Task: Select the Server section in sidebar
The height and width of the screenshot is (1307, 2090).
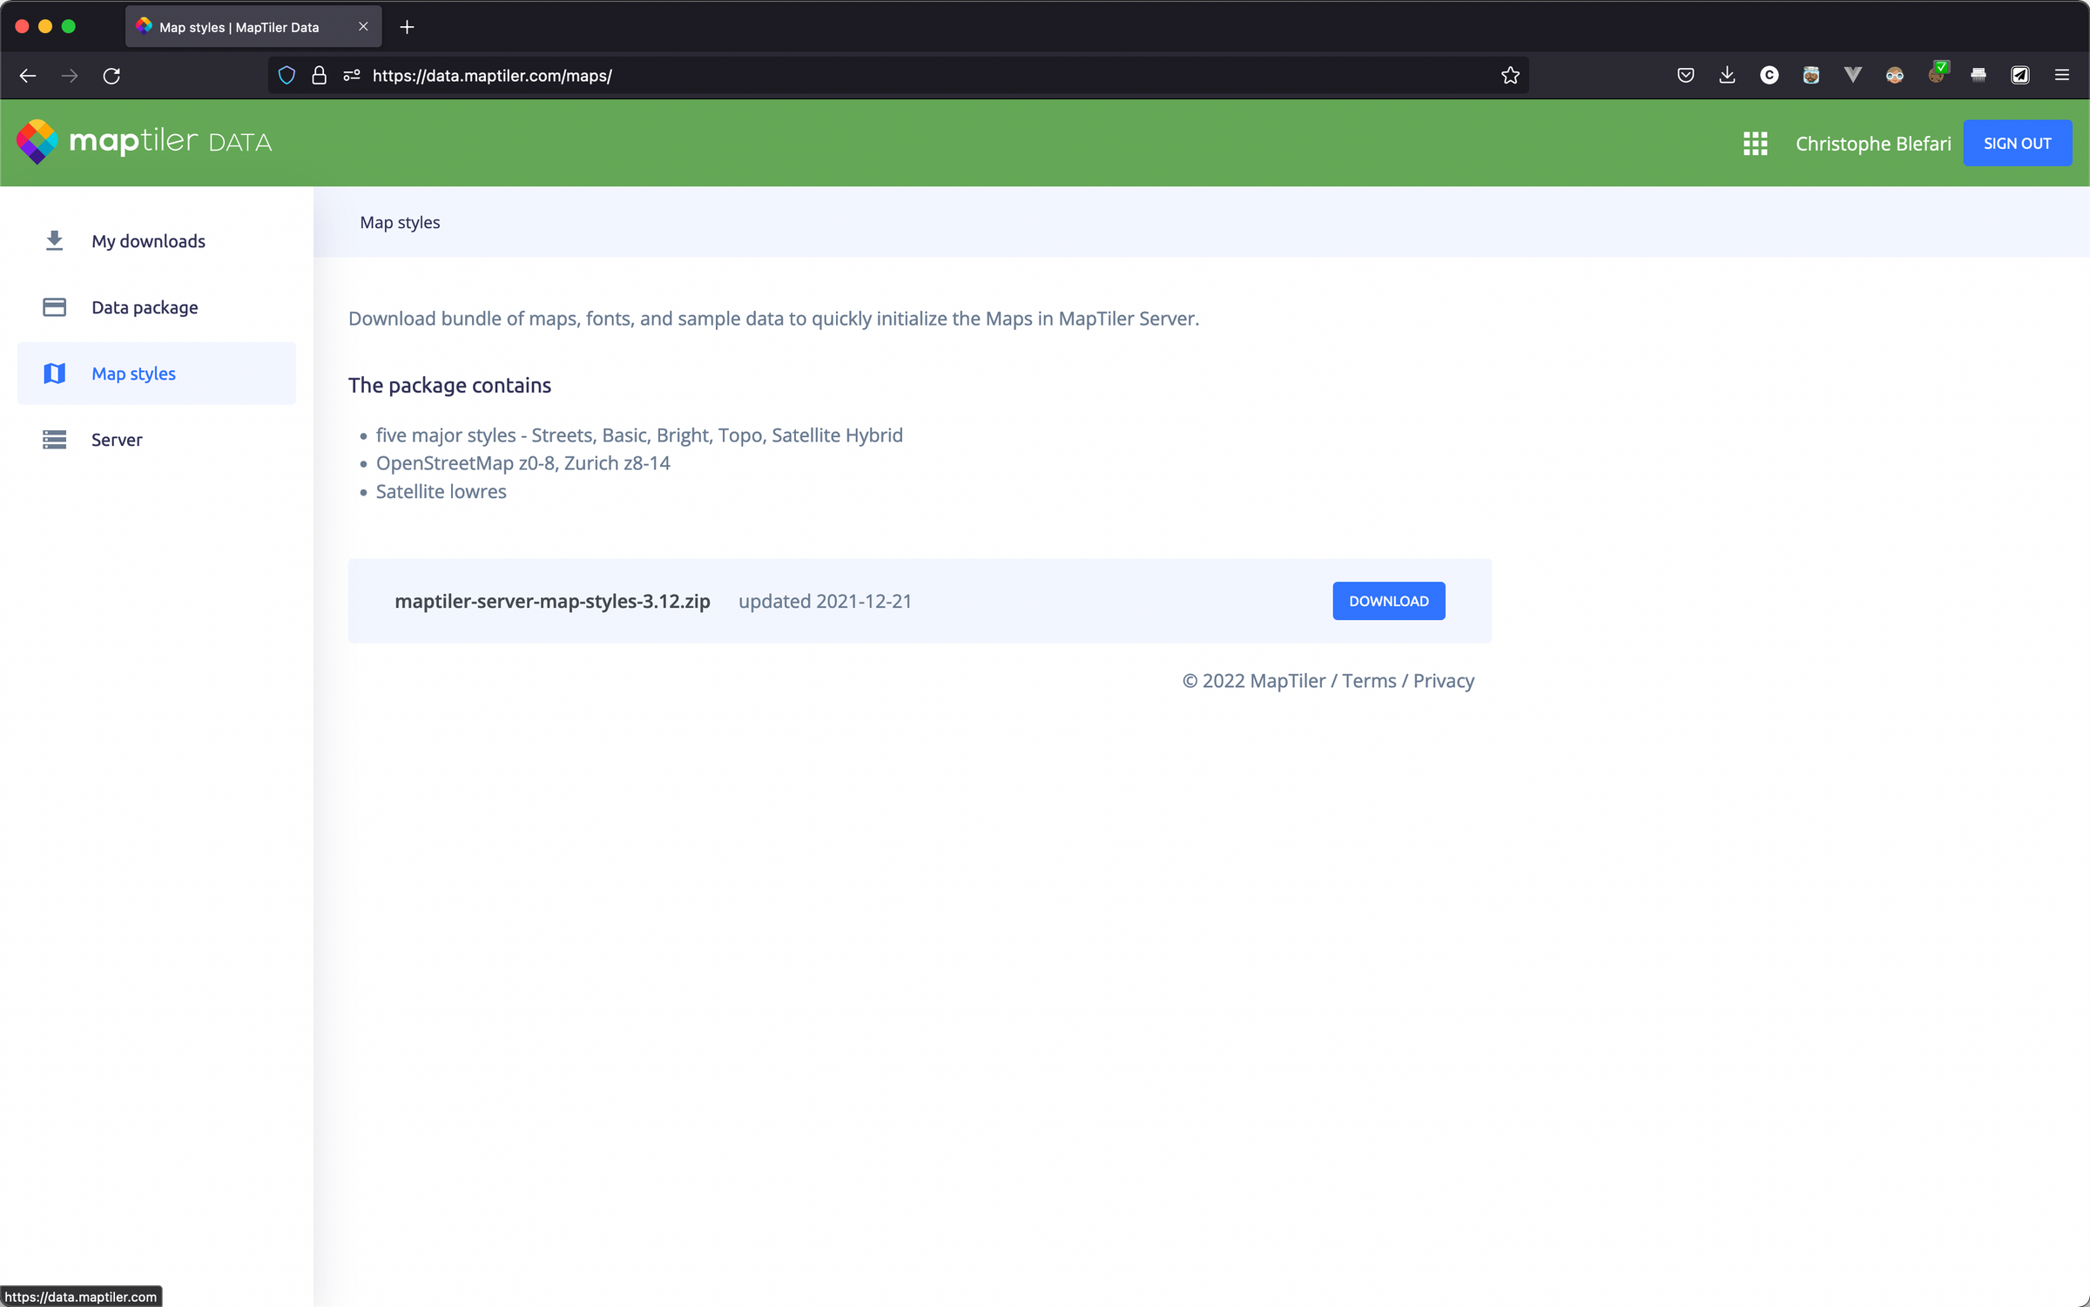Action: (117, 440)
